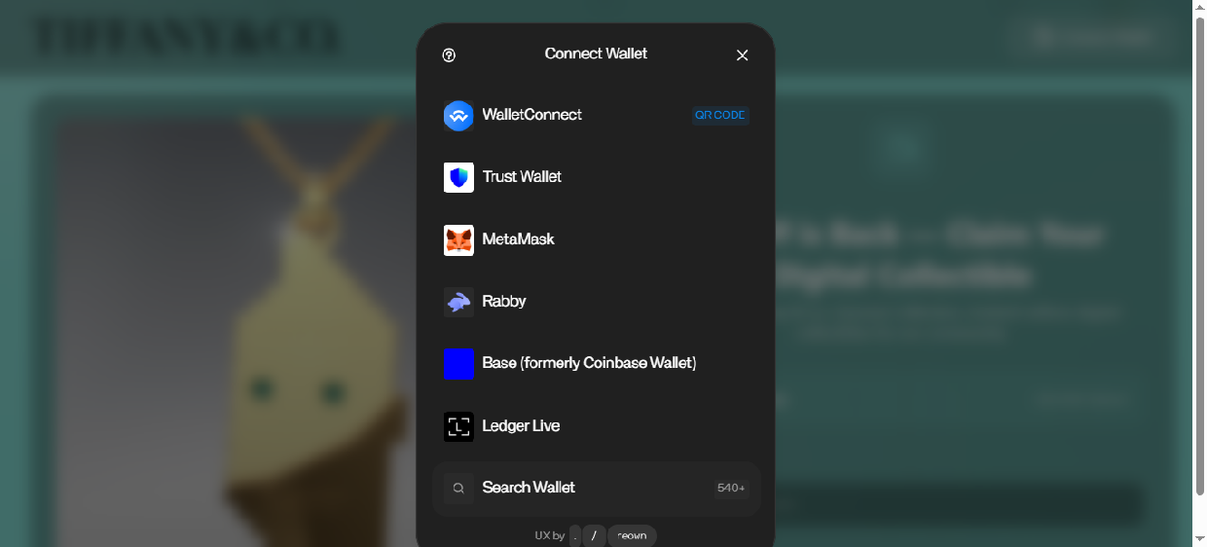The height and width of the screenshot is (547, 1207).
Task: Pick the Rabby label
Action: pyautogui.click(x=504, y=302)
